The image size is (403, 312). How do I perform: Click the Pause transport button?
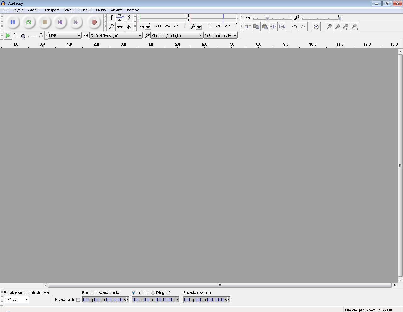coord(13,22)
